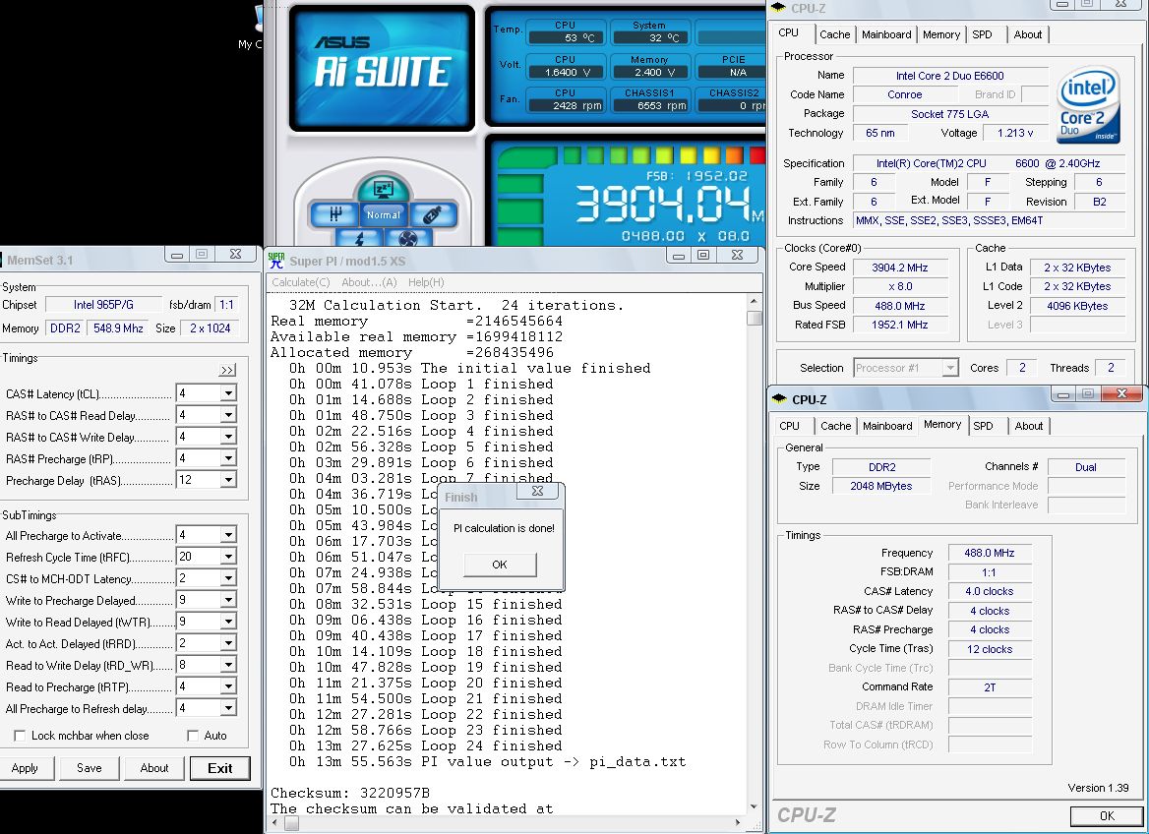Click the 3904.04 frequency readout in AI Suite
1149x834 pixels.
tap(662, 203)
